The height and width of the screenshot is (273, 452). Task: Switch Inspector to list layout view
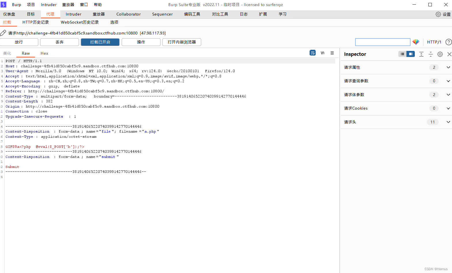(x=402, y=54)
